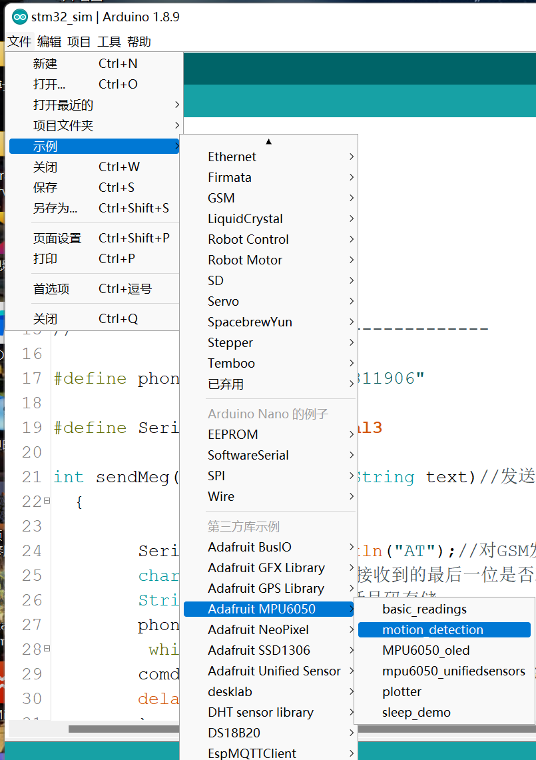This screenshot has width=536, height=760.
Task: Open Servo examples submenu
Action: coord(269,301)
